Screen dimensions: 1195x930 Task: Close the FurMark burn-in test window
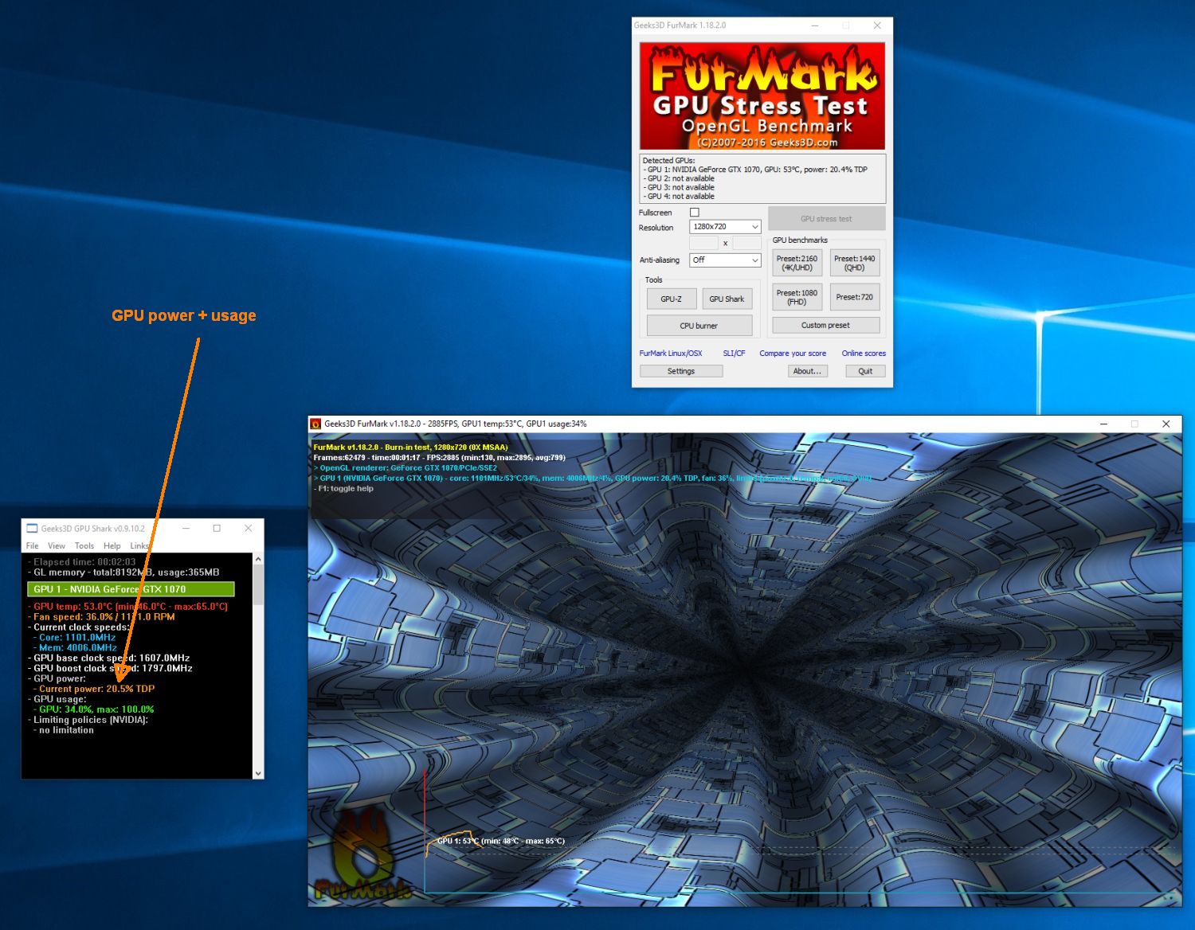coord(1166,424)
